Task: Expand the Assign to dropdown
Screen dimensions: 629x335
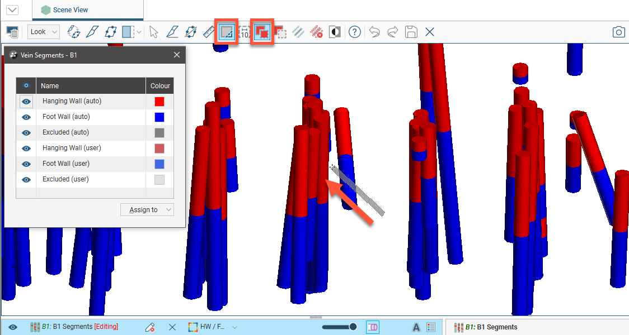Action: coord(147,210)
